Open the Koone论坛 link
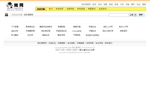The height and width of the screenshot is (92, 150). pyautogui.click(x=77, y=31)
